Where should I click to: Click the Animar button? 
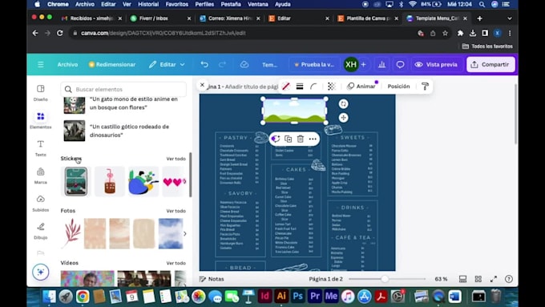361,87
